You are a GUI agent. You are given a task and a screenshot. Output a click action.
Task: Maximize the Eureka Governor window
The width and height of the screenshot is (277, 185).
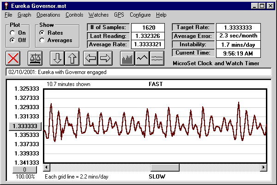[x=262, y=6]
